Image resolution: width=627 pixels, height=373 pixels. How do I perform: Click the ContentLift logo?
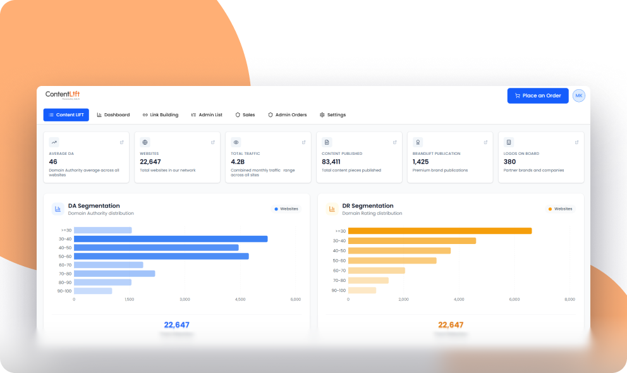coord(63,95)
